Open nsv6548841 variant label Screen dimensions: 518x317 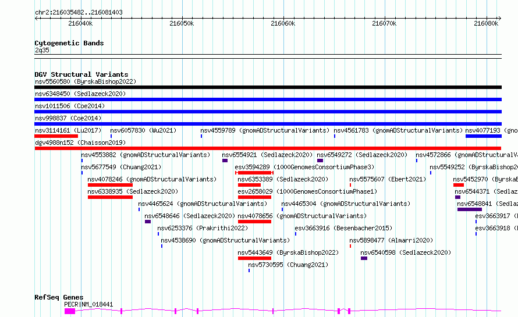click(488, 204)
